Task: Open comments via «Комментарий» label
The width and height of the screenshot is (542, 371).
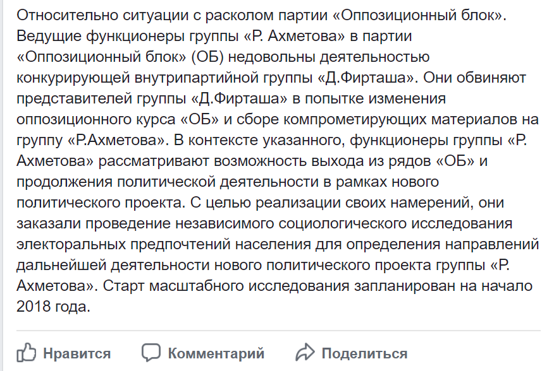Action: point(216,353)
